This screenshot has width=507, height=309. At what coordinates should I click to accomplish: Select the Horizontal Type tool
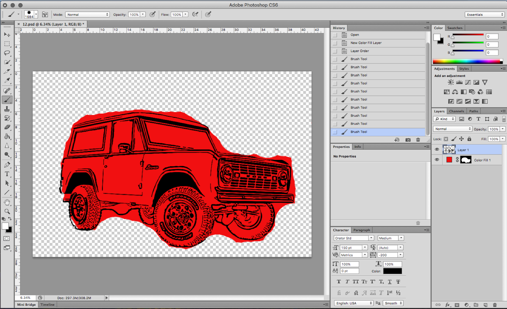coord(7,174)
